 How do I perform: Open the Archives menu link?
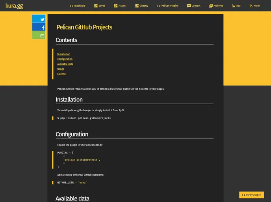[x=218, y=6]
